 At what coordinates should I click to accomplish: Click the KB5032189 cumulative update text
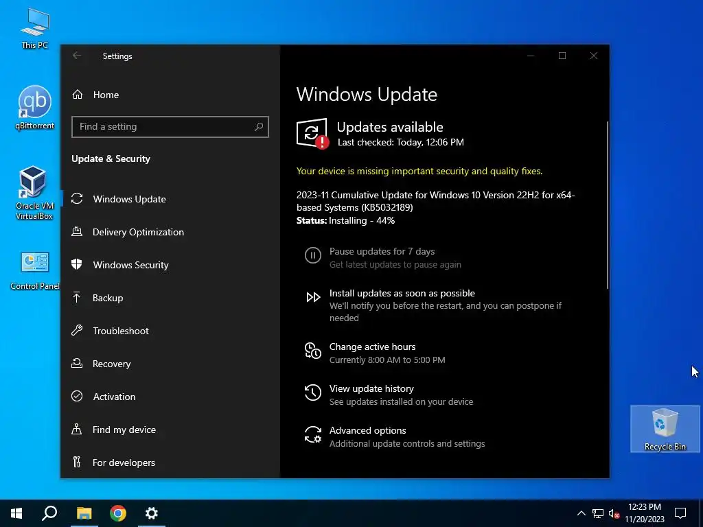435,201
